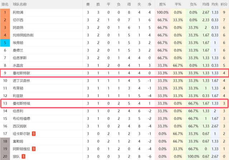Click the orange rank 4 badge
Image resolution: width=229 pixels, height=160 pixels.
[x=5, y=35]
